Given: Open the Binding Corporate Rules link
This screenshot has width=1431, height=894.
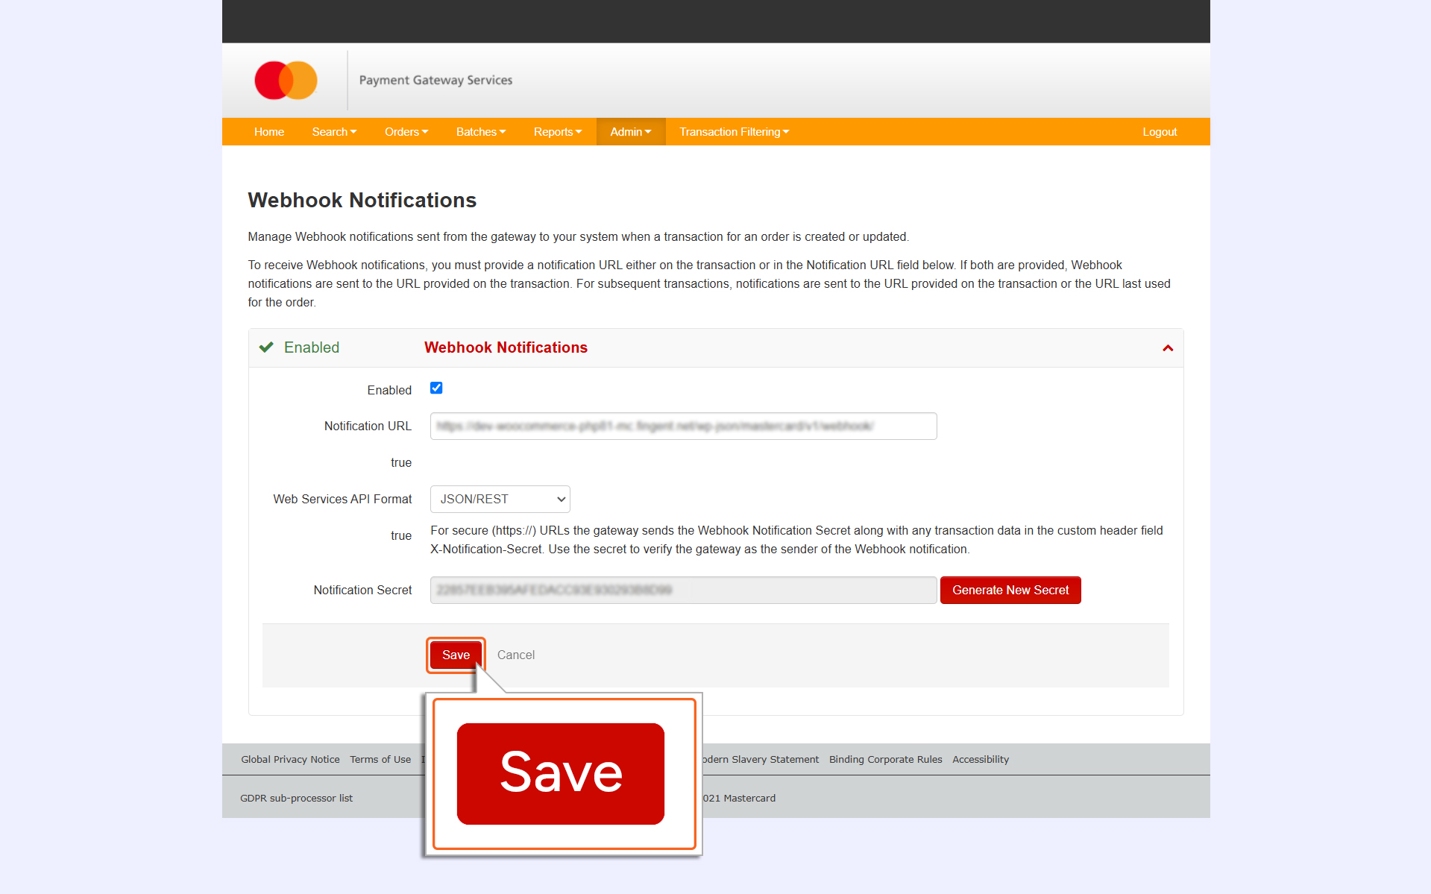Looking at the screenshot, I should [x=885, y=760].
